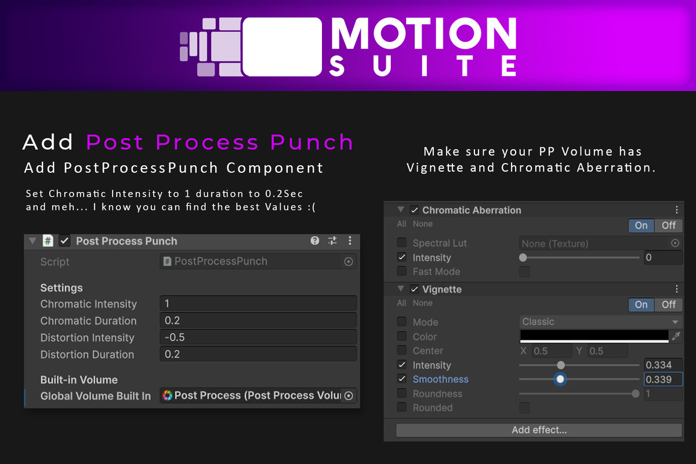This screenshot has height=464, width=696.
Task: Click the script icon beside Post Process Punch
Action: 49,241
